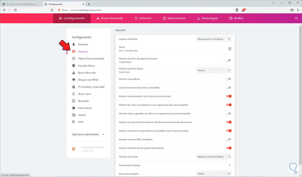Click the Extensiones puzzle piece icon
This screenshot has width=302, height=177.
pyautogui.click(x=73, y=108)
